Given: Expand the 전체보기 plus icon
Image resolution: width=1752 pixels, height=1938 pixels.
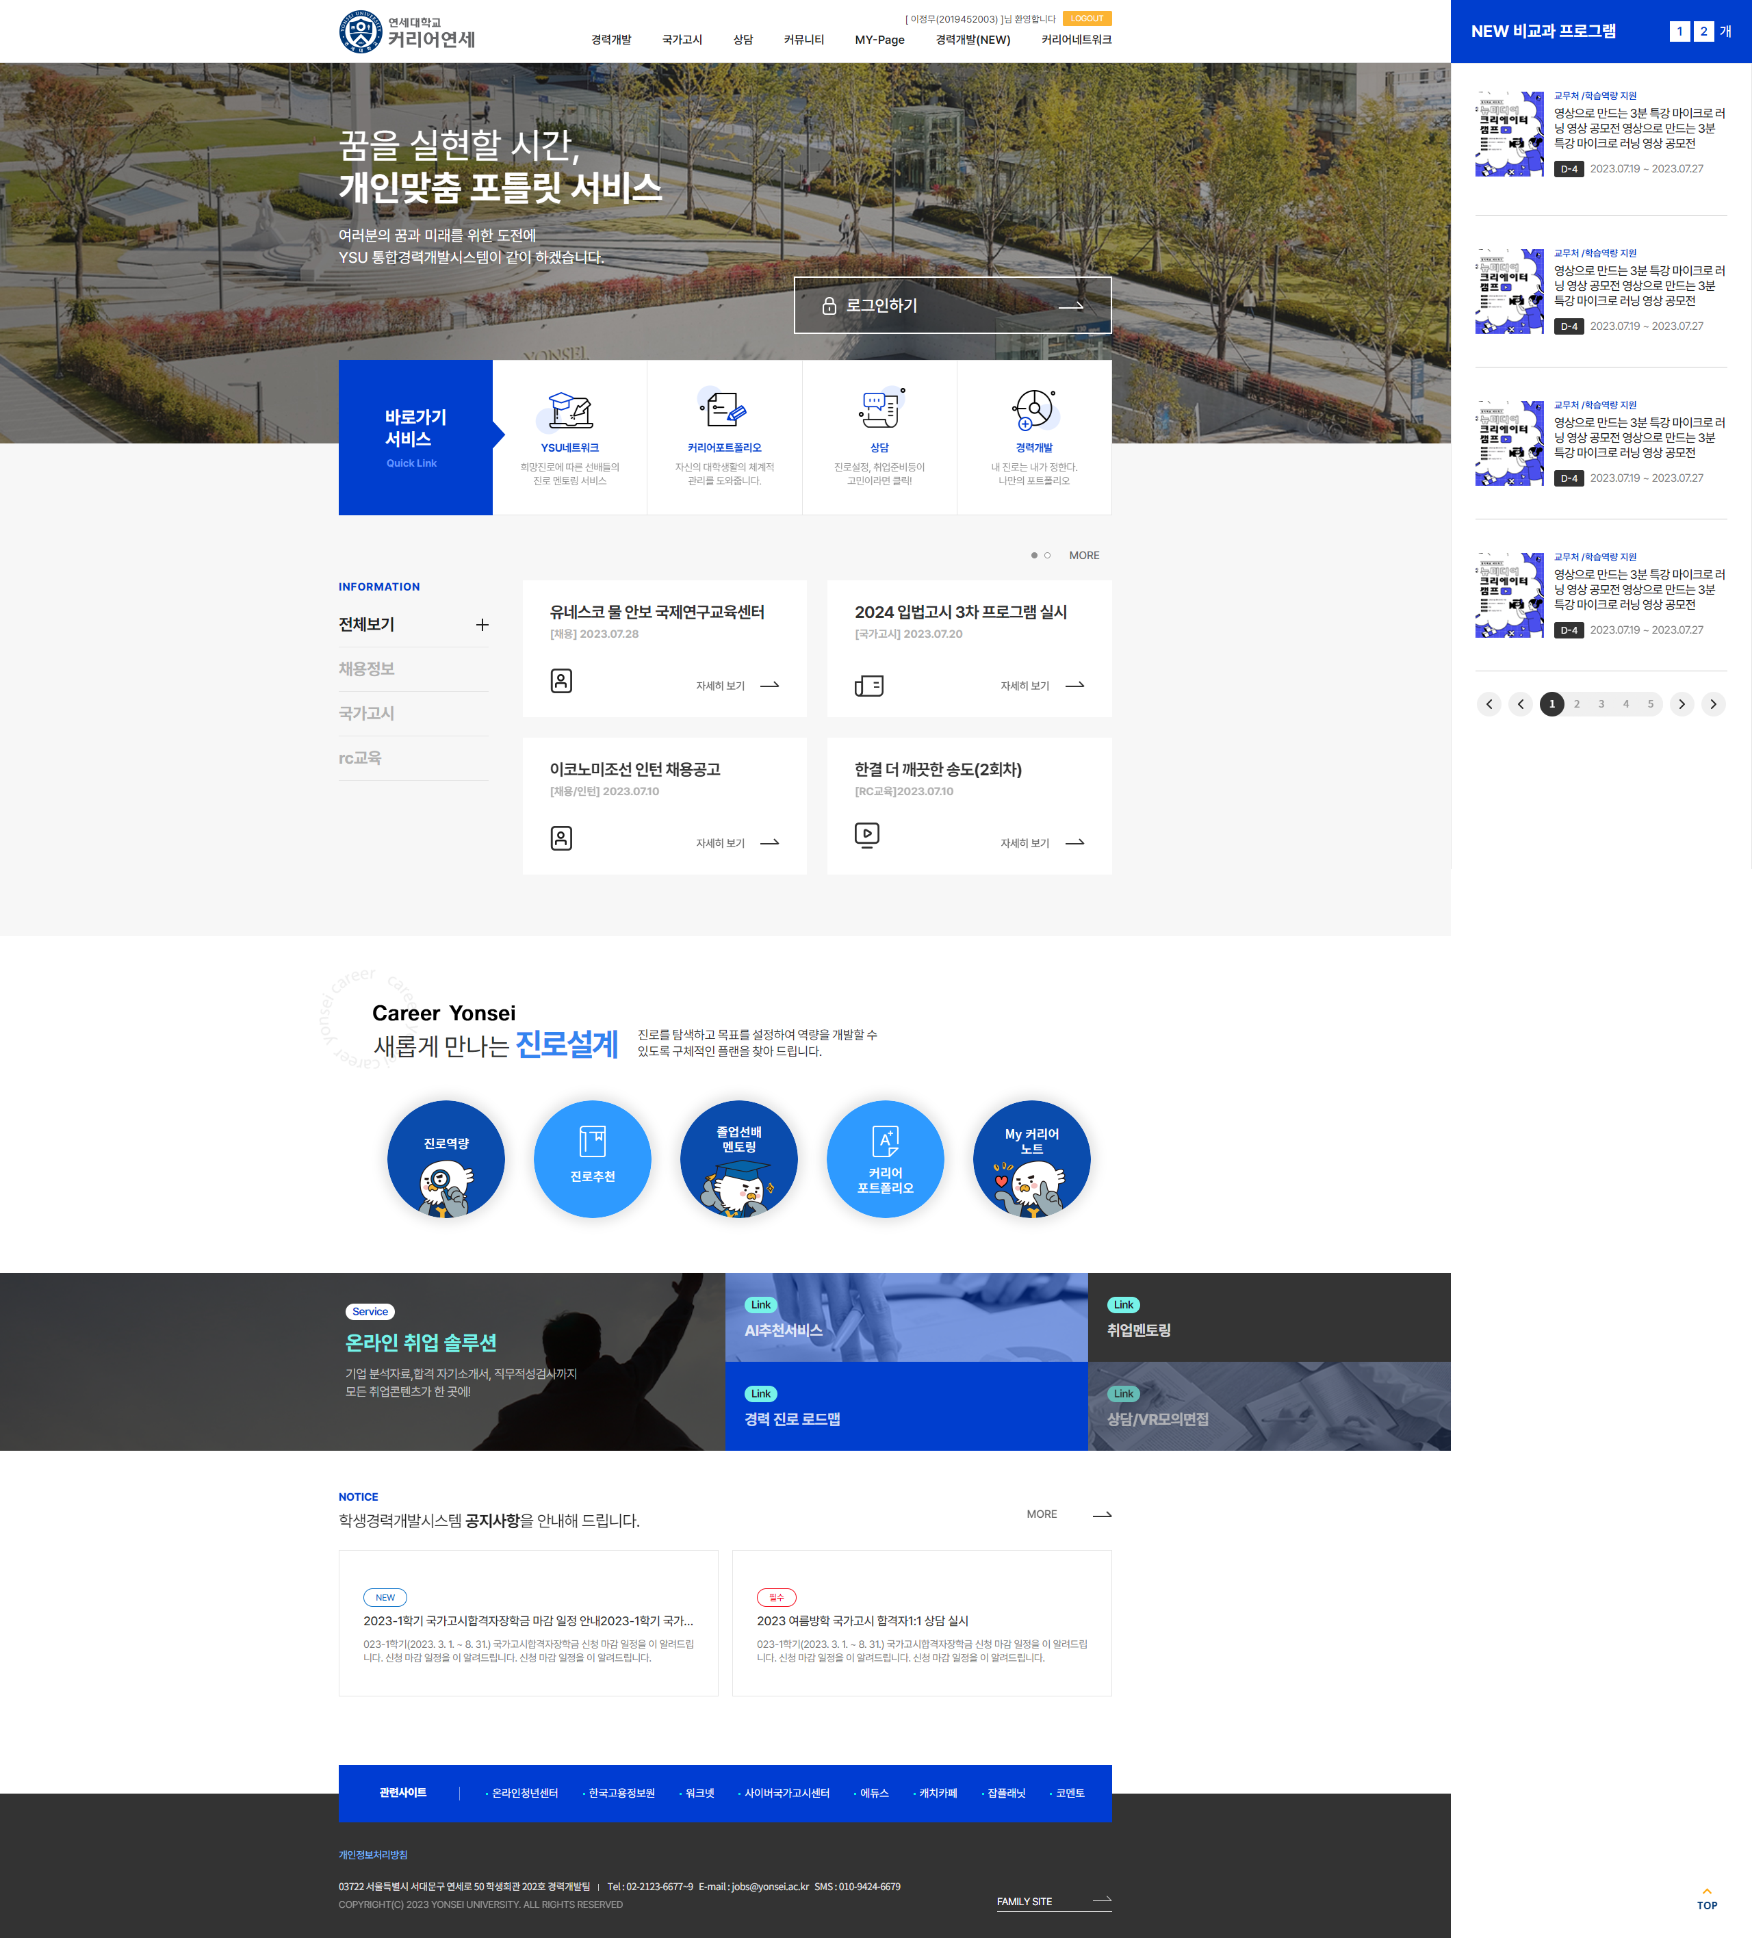Looking at the screenshot, I should (x=482, y=625).
